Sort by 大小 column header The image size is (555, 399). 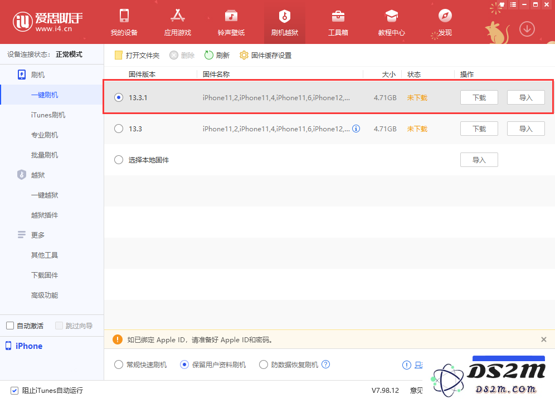point(388,74)
